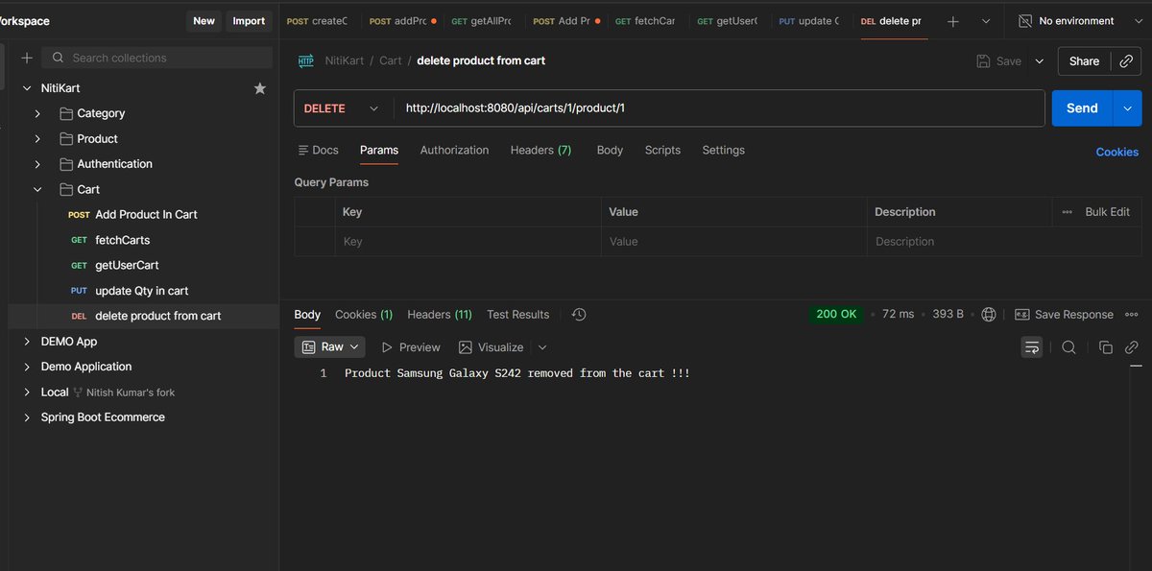Click the plus icon to create new collection
The width and height of the screenshot is (1152, 571).
pos(26,58)
